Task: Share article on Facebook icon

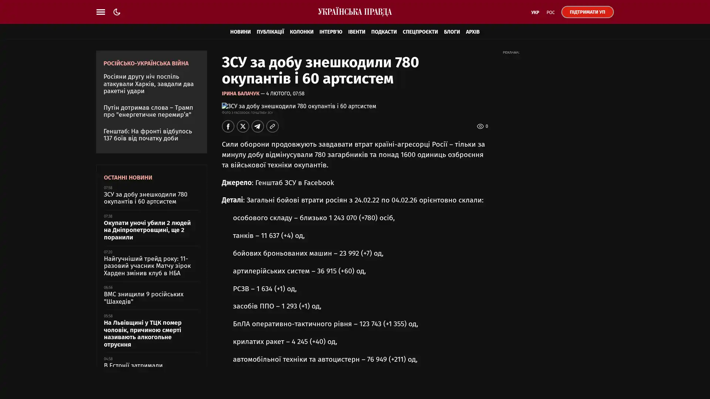Action: [x=228, y=126]
